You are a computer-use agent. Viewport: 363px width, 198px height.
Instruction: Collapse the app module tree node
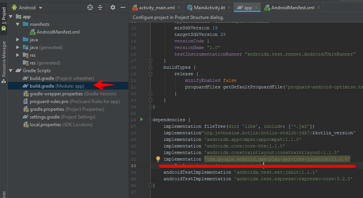tap(10, 17)
